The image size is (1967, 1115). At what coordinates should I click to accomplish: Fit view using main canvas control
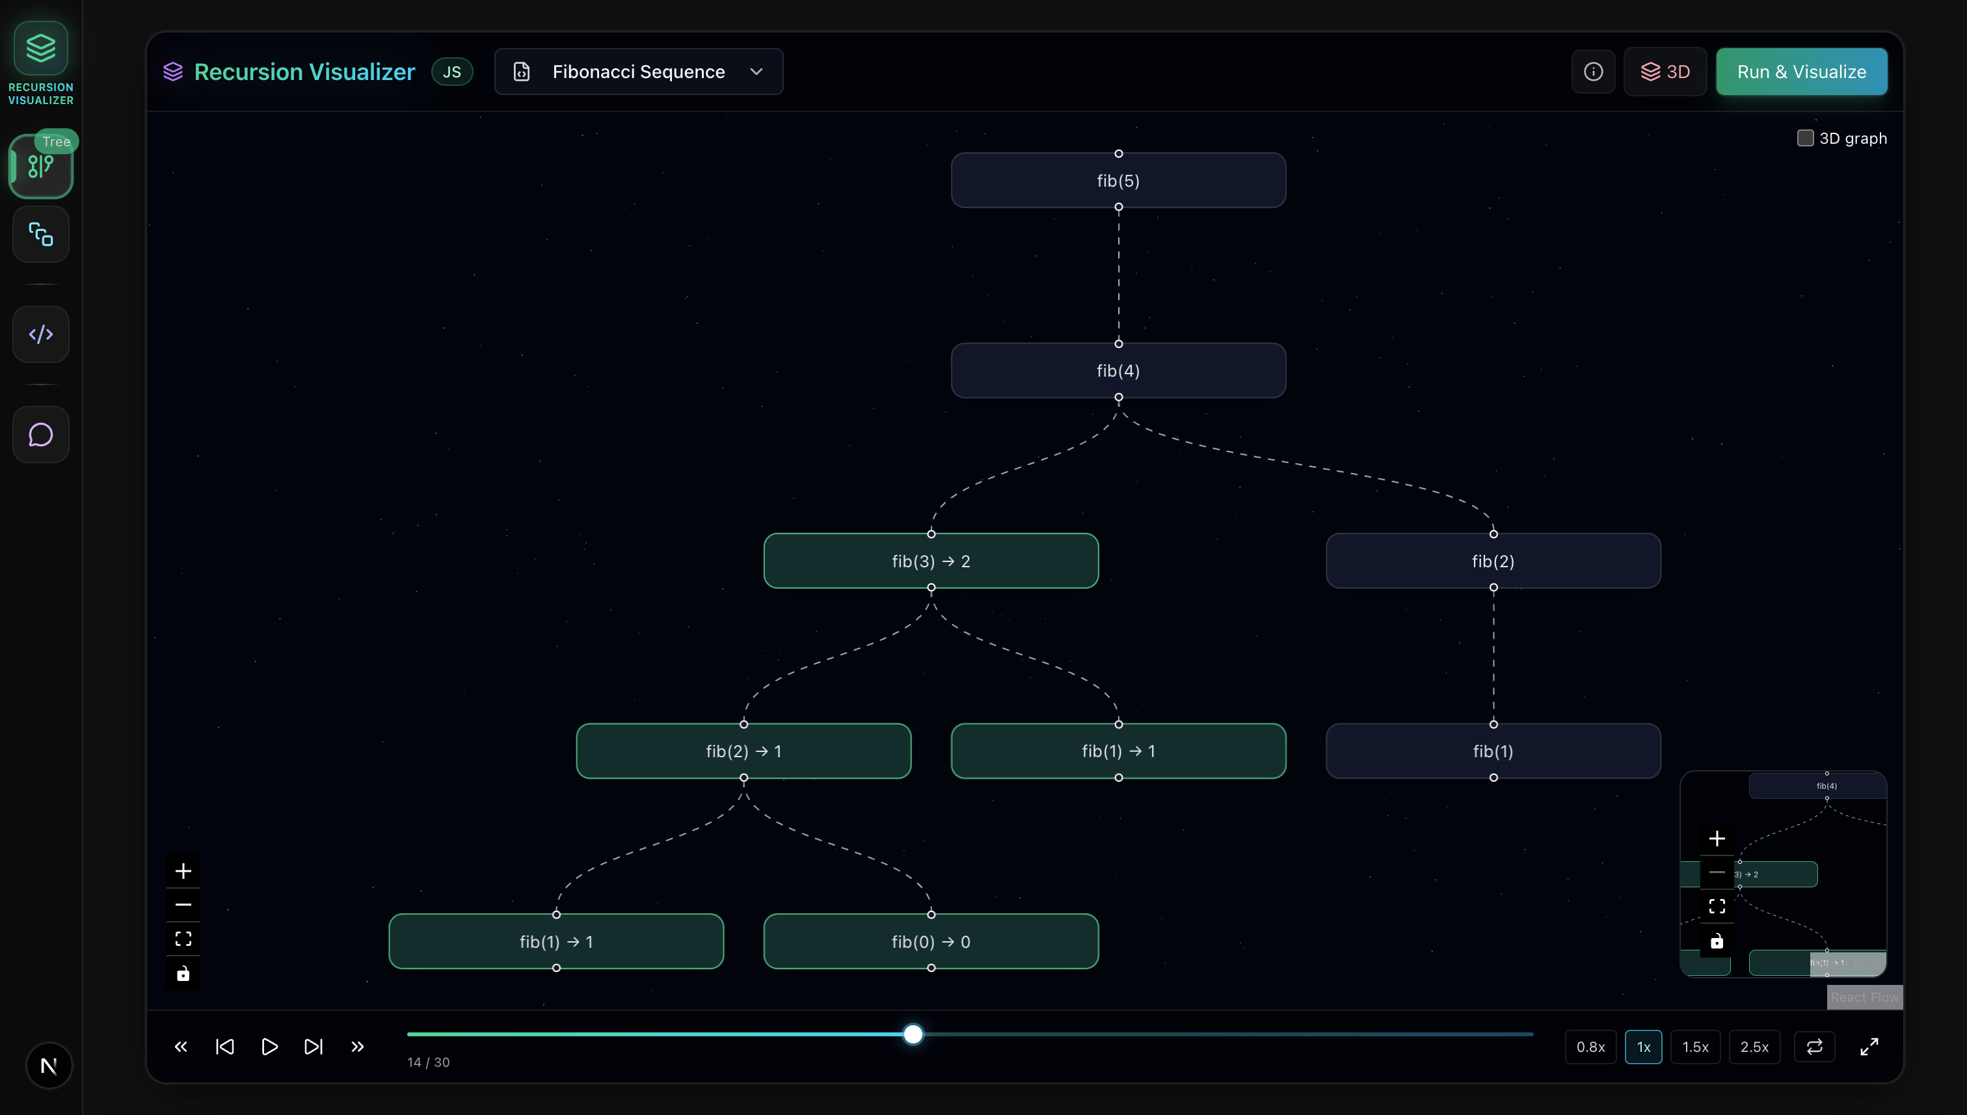coord(183,939)
